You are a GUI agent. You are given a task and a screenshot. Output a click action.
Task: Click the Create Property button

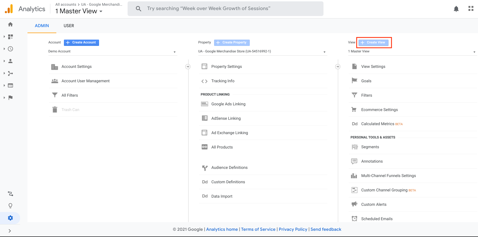tap(232, 43)
